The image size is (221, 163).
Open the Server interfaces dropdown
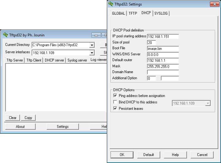point(92,53)
